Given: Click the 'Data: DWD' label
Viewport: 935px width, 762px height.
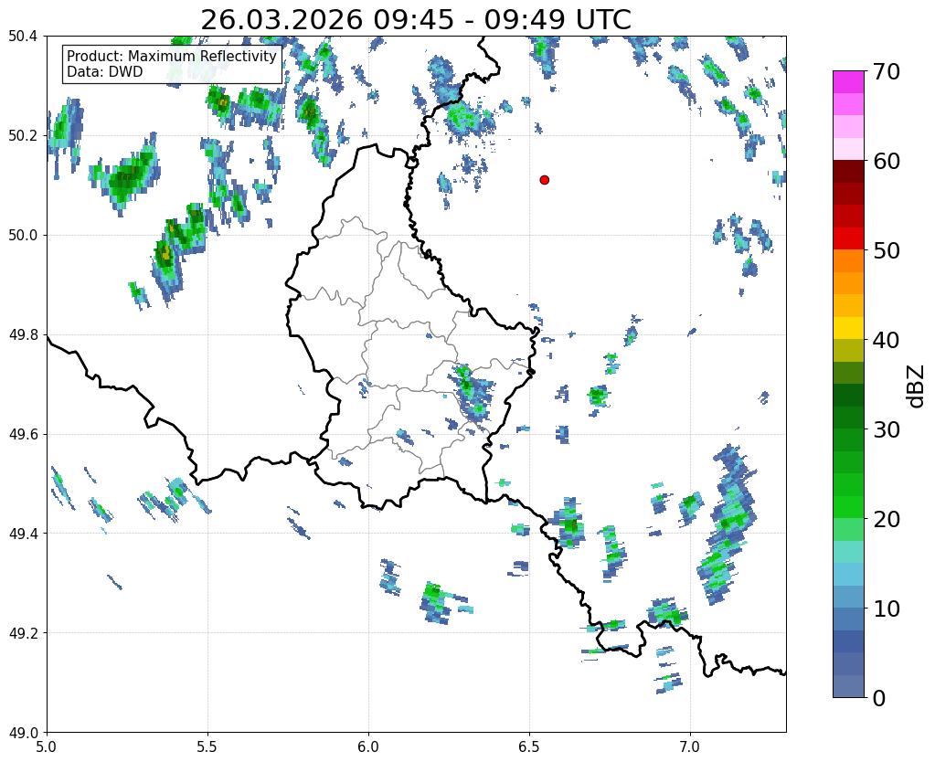Looking at the screenshot, I should tap(105, 72).
